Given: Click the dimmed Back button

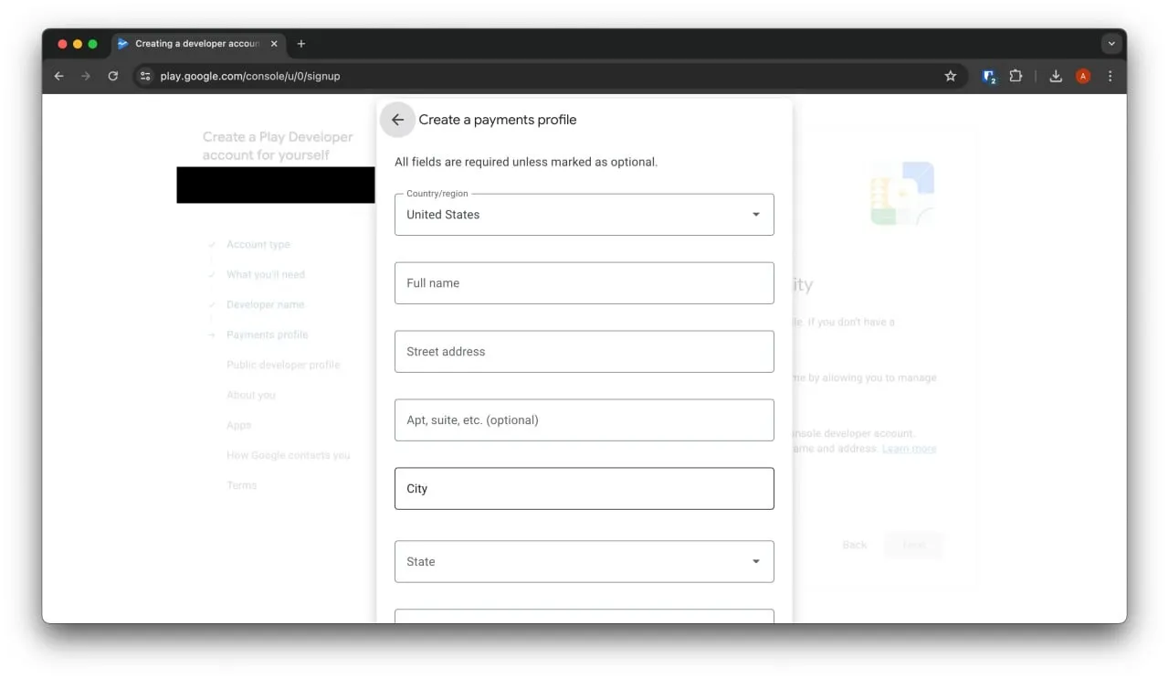Looking at the screenshot, I should 855,545.
